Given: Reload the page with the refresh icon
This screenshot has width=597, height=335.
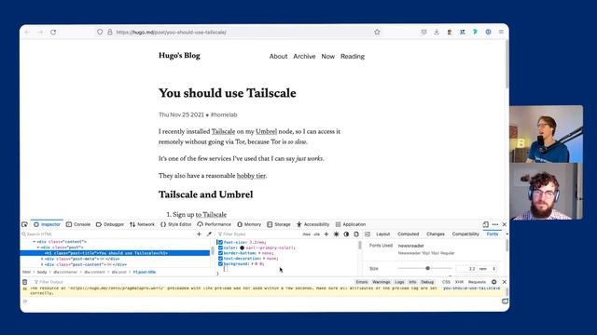Looking at the screenshot, I should [x=53, y=33].
